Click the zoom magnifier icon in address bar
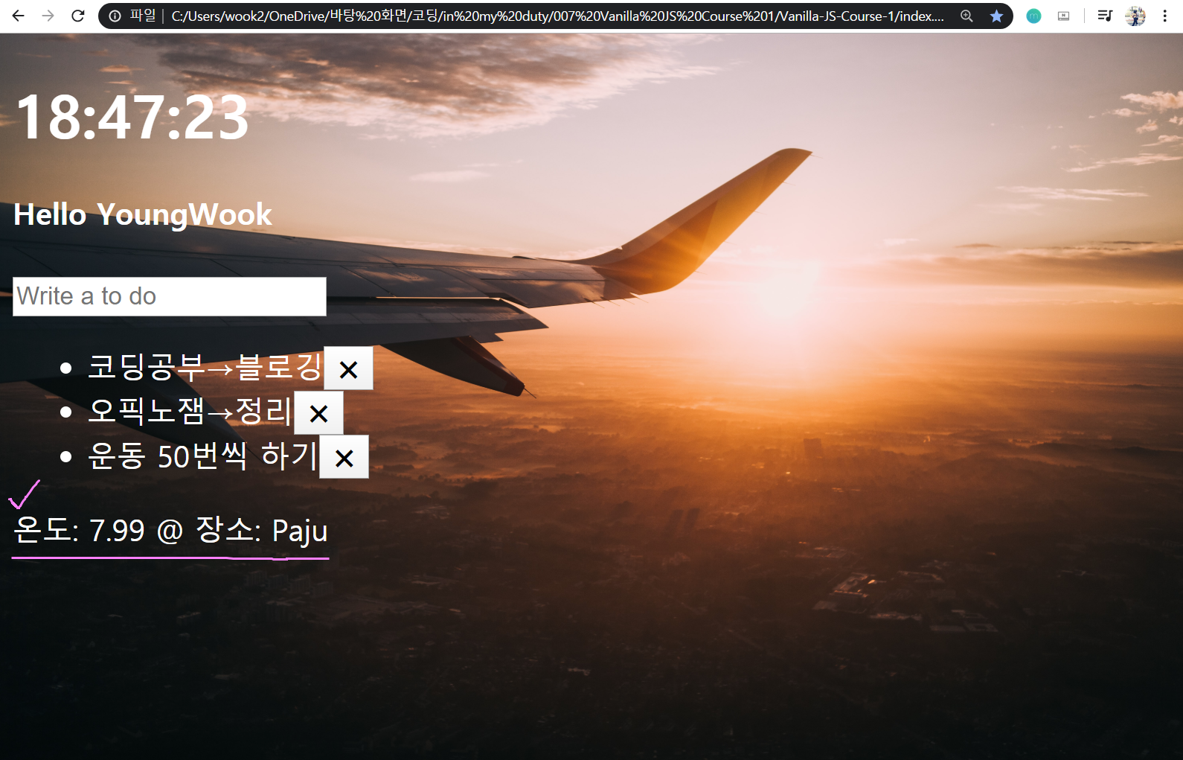1183x760 pixels. click(966, 16)
